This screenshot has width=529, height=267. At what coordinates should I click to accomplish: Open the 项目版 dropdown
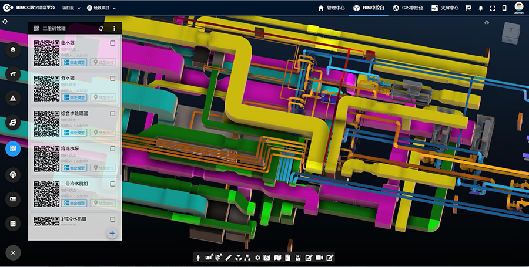(x=71, y=8)
